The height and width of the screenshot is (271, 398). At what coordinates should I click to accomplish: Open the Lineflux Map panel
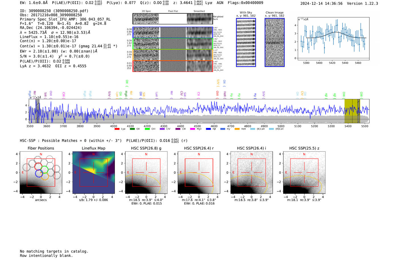coord(94,173)
